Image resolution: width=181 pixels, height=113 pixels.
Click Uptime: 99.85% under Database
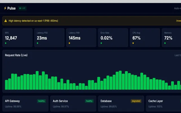pyautogui.click(x=109, y=107)
